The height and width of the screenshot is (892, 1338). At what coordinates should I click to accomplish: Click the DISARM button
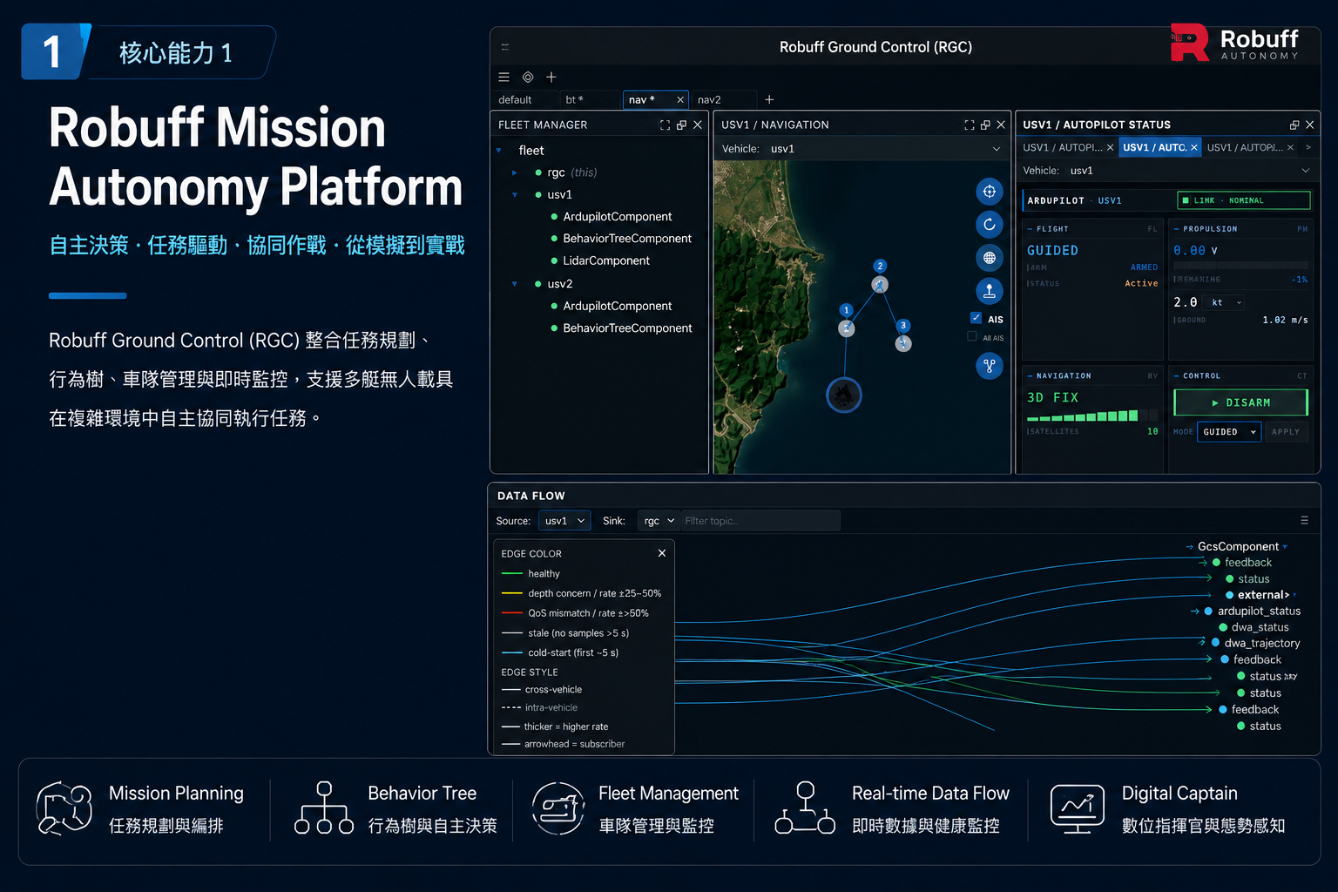pos(1240,402)
